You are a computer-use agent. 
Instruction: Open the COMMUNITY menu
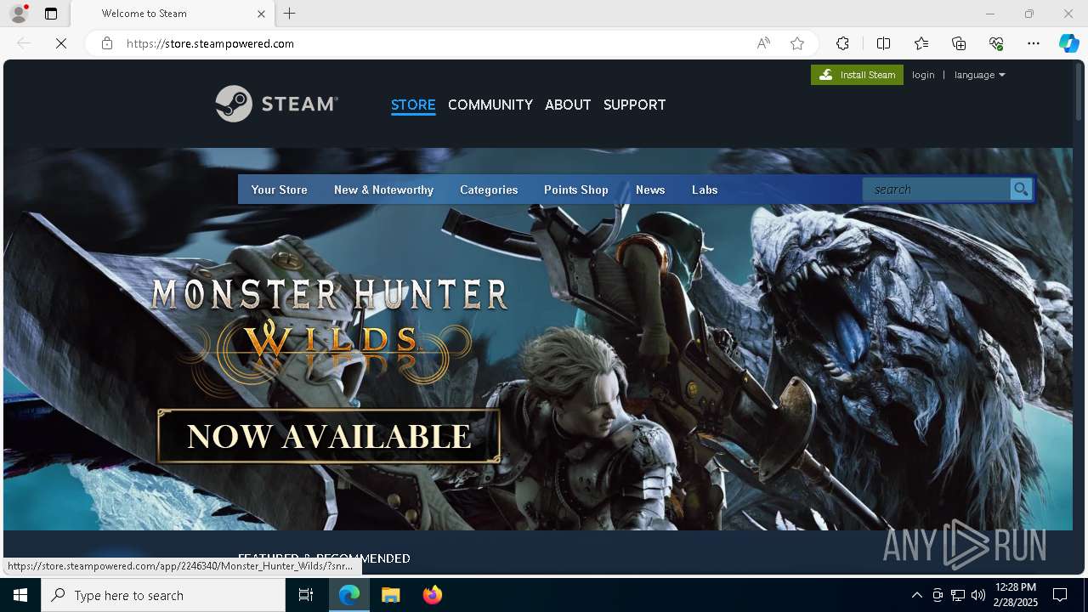tap(490, 105)
